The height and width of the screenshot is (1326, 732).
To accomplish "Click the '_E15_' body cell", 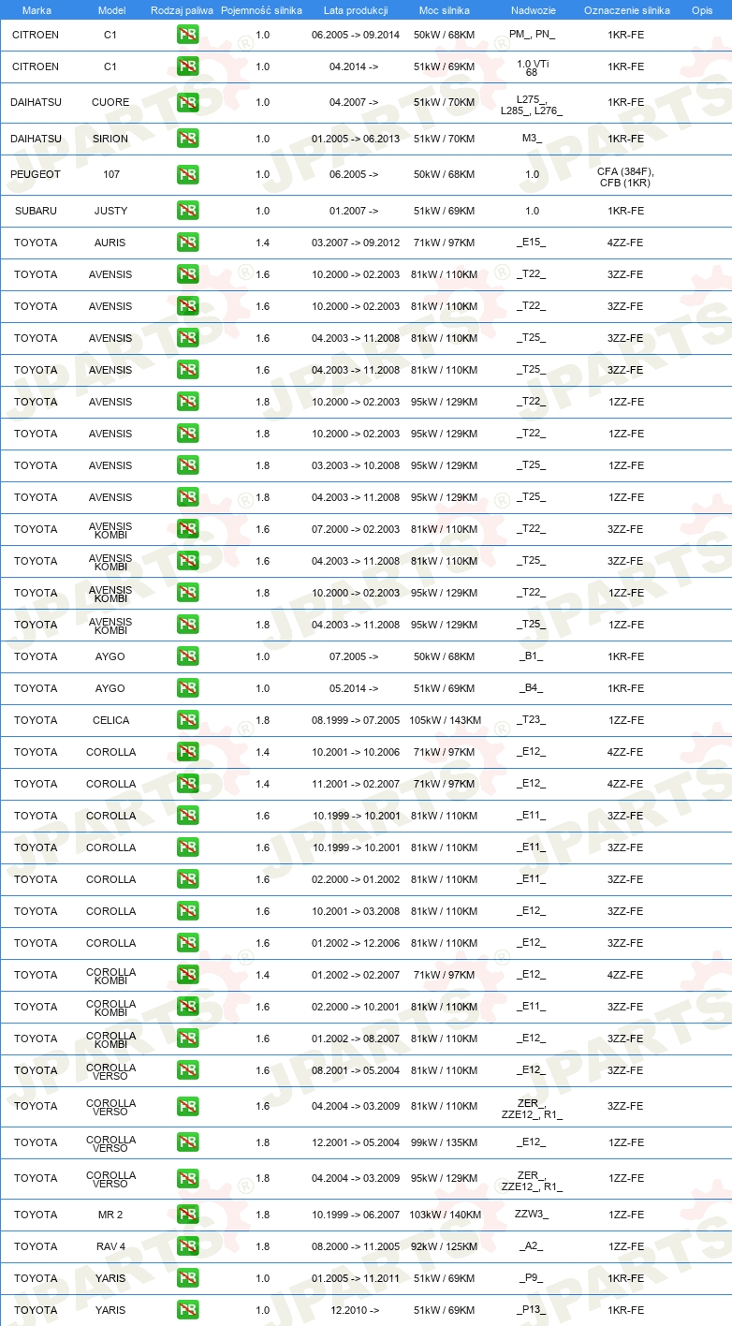I will pos(532,243).
